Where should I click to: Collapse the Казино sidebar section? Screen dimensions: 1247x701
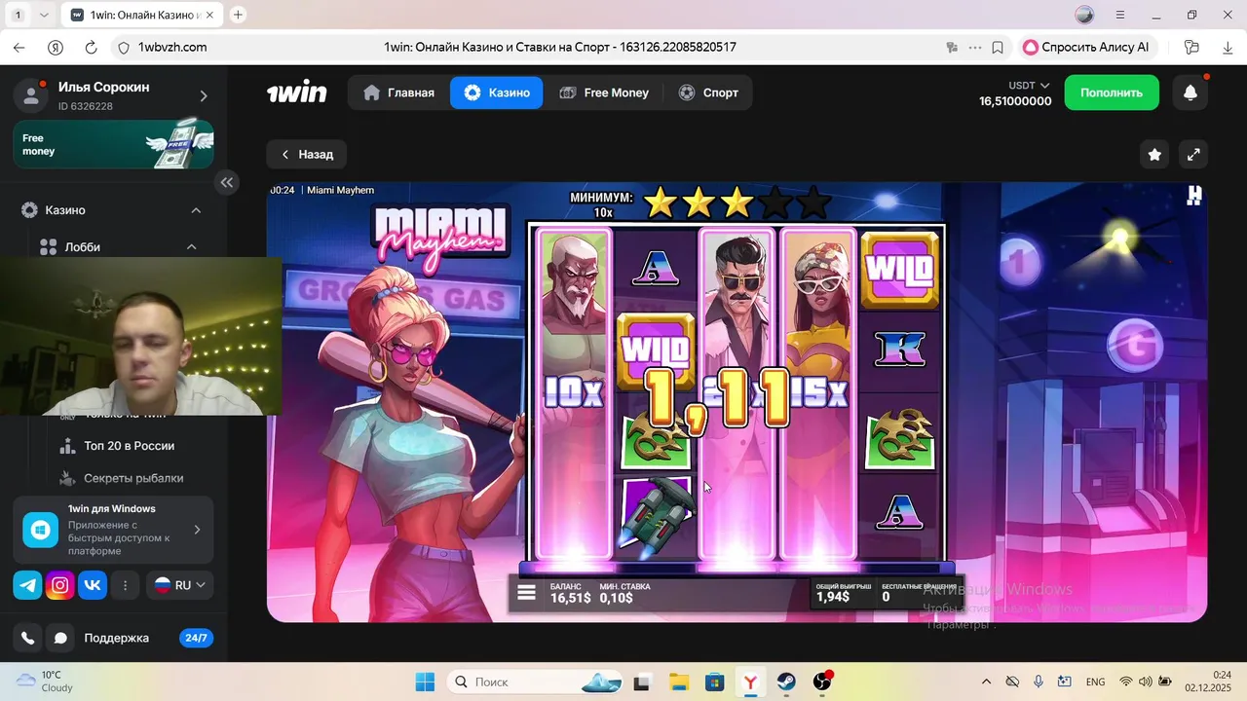point(196,210)
